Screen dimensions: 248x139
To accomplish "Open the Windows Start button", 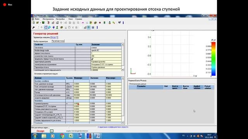I will click(35, 136).
